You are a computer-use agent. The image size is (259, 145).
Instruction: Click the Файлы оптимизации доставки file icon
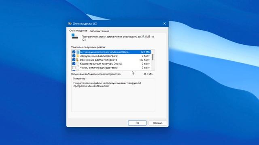click(78, 68)
